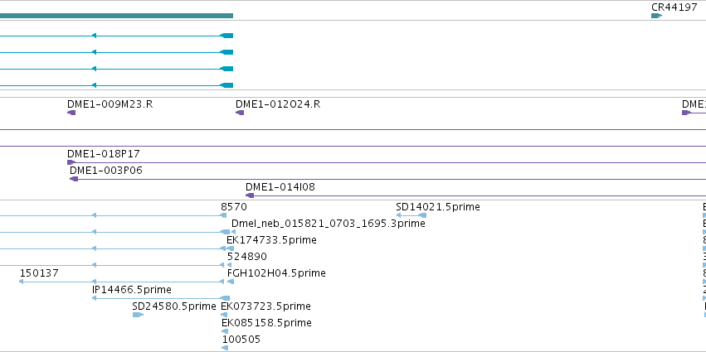
Task: Click the DME1-014I08 purple arrow end
Action: [250, 195]
